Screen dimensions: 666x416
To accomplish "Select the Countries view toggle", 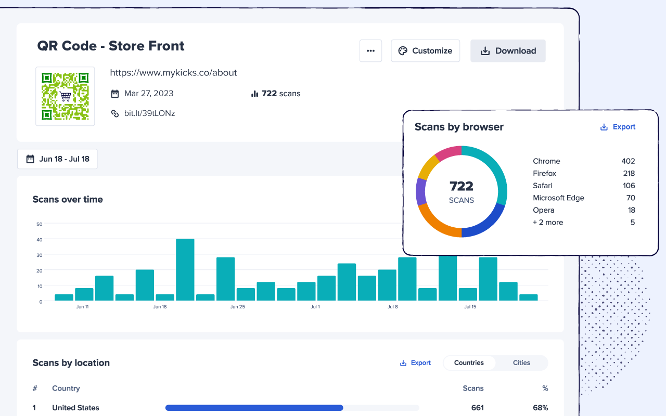I will pos(469,363).
